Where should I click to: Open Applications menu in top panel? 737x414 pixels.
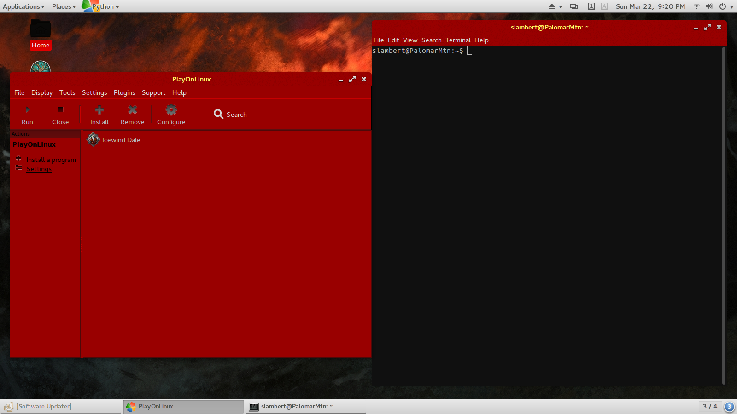tap(23, 6)
